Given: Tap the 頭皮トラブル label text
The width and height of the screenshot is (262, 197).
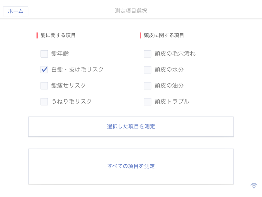Looking at the screenshot, I should (172, 102).
